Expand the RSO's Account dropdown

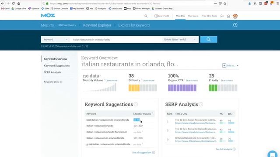[67, 25]
